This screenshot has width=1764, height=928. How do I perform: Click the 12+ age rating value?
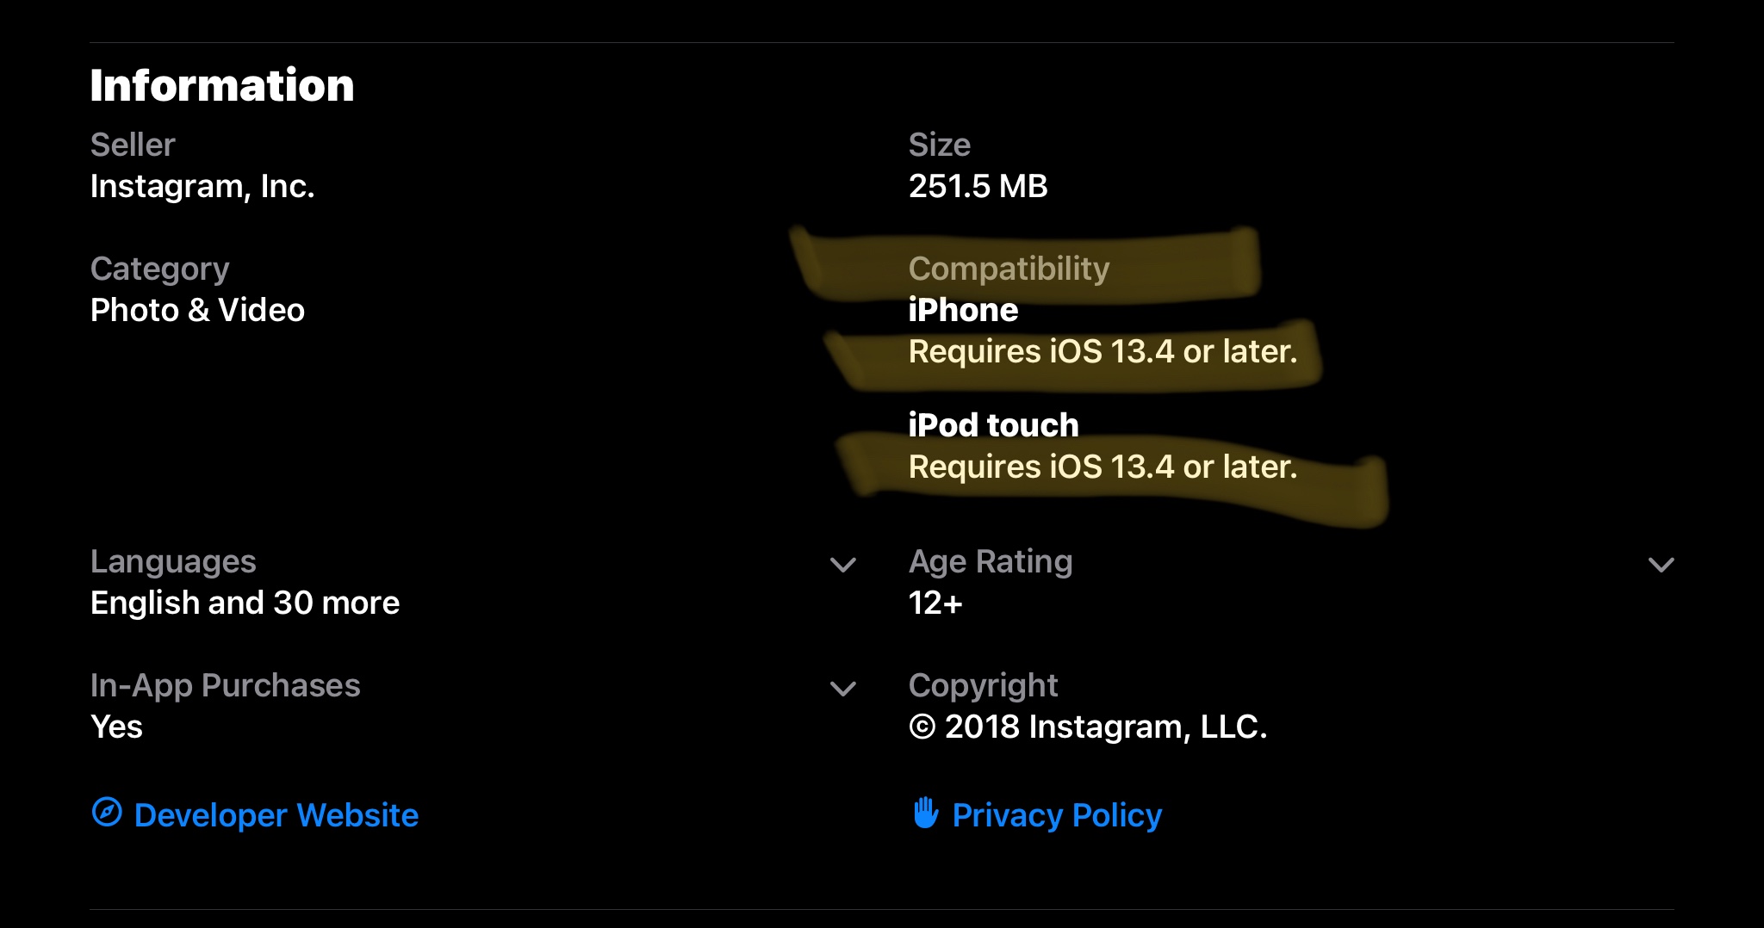pyautogui.click(x=935, y=603)
